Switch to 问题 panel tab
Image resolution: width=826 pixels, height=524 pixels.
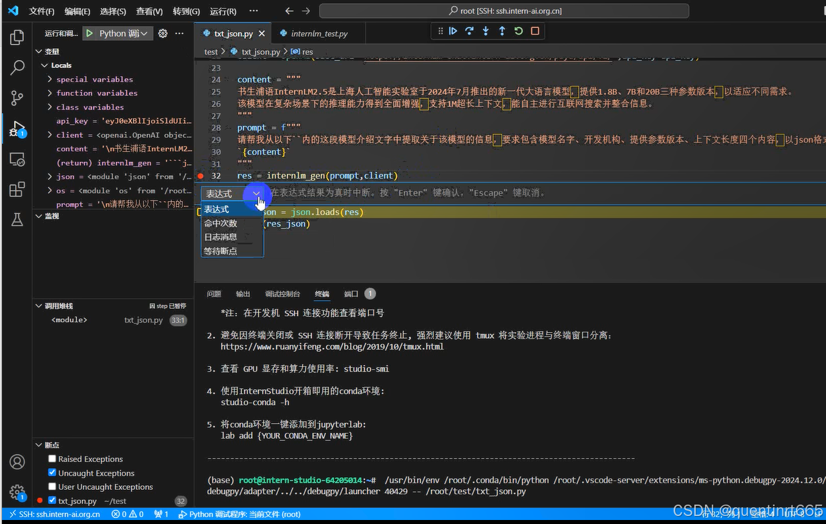pyautogui.click(x=214, y=294)
